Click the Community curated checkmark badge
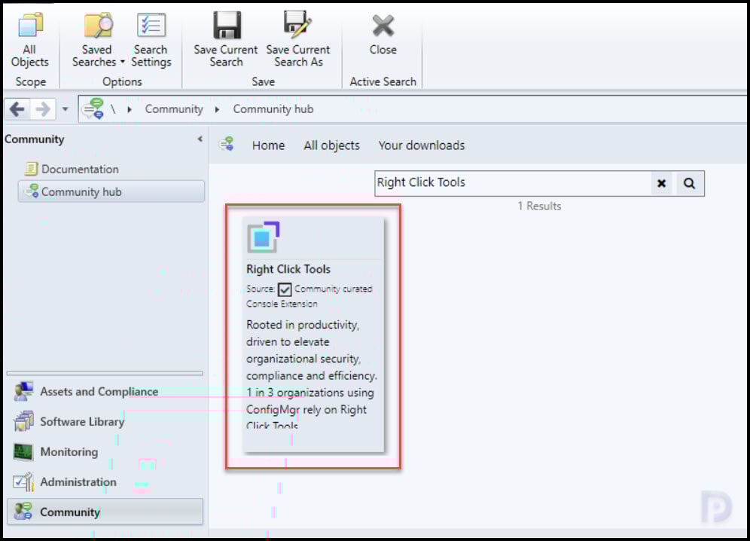 tap(285, 289)
